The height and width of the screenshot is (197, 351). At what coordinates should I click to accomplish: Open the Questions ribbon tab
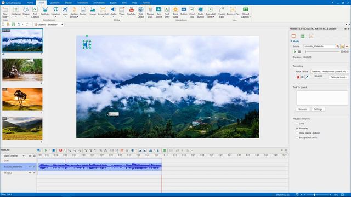[x=55, y=3]
